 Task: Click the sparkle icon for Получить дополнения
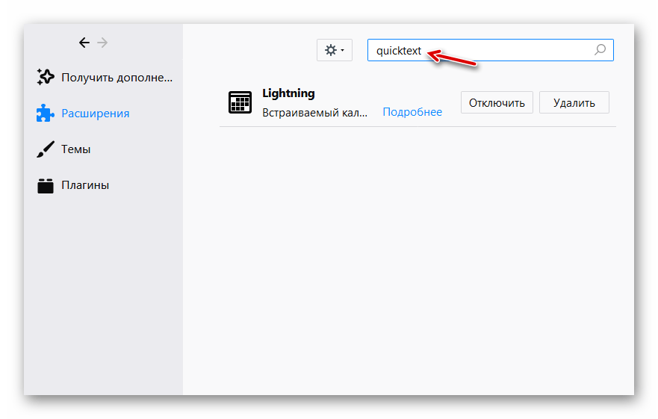tap(46, 77)
